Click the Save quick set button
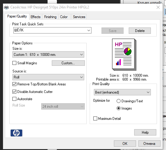 pyautogui.click(x=113, y=31)
